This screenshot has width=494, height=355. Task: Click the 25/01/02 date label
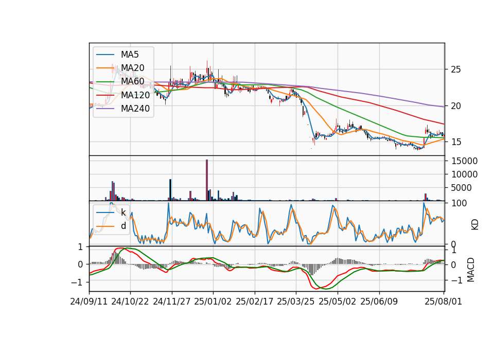pyautogui.click(x=213, y=301)
